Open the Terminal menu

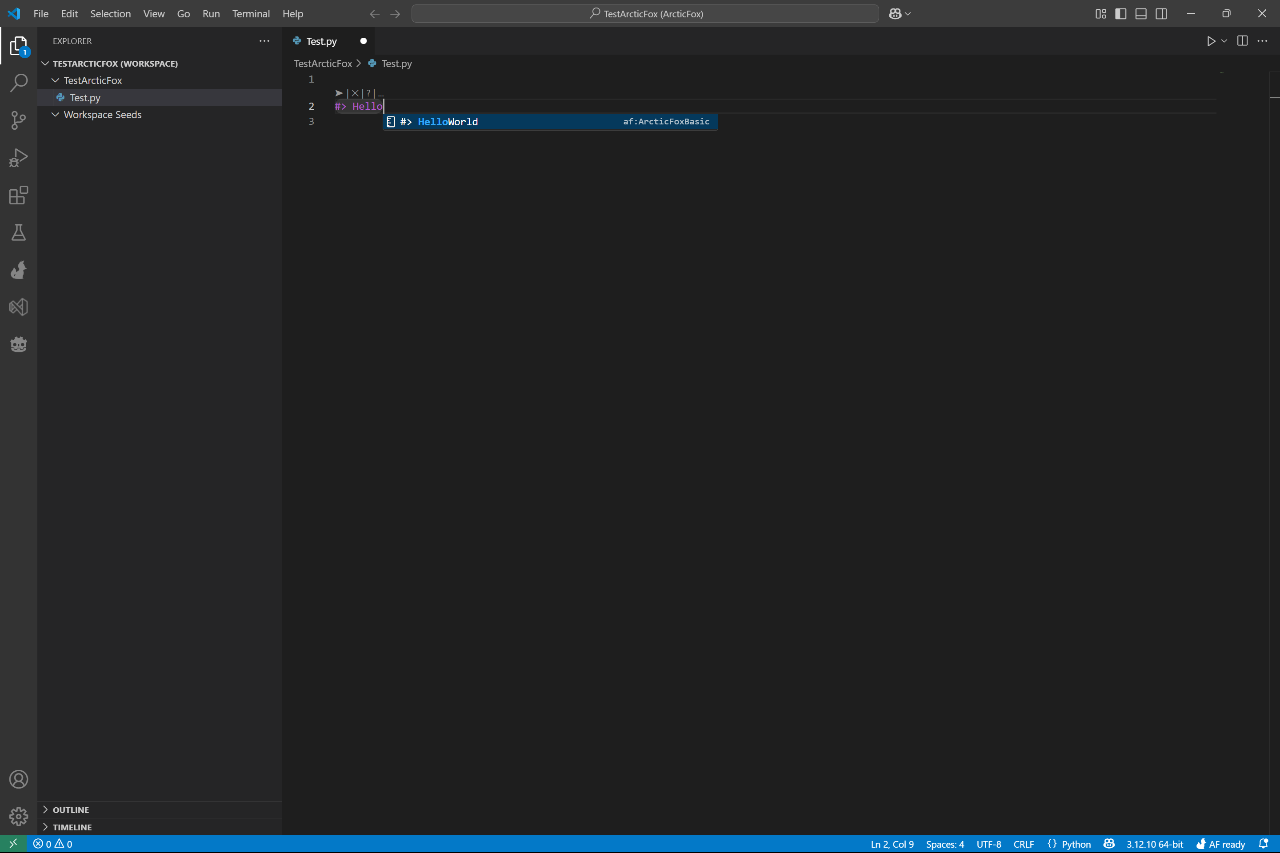251,14
